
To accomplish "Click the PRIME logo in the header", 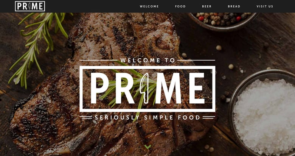I will click(30, 6).
